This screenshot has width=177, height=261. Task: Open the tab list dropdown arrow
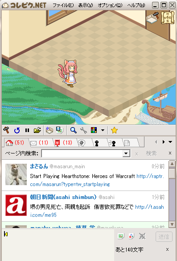(170, 142)
